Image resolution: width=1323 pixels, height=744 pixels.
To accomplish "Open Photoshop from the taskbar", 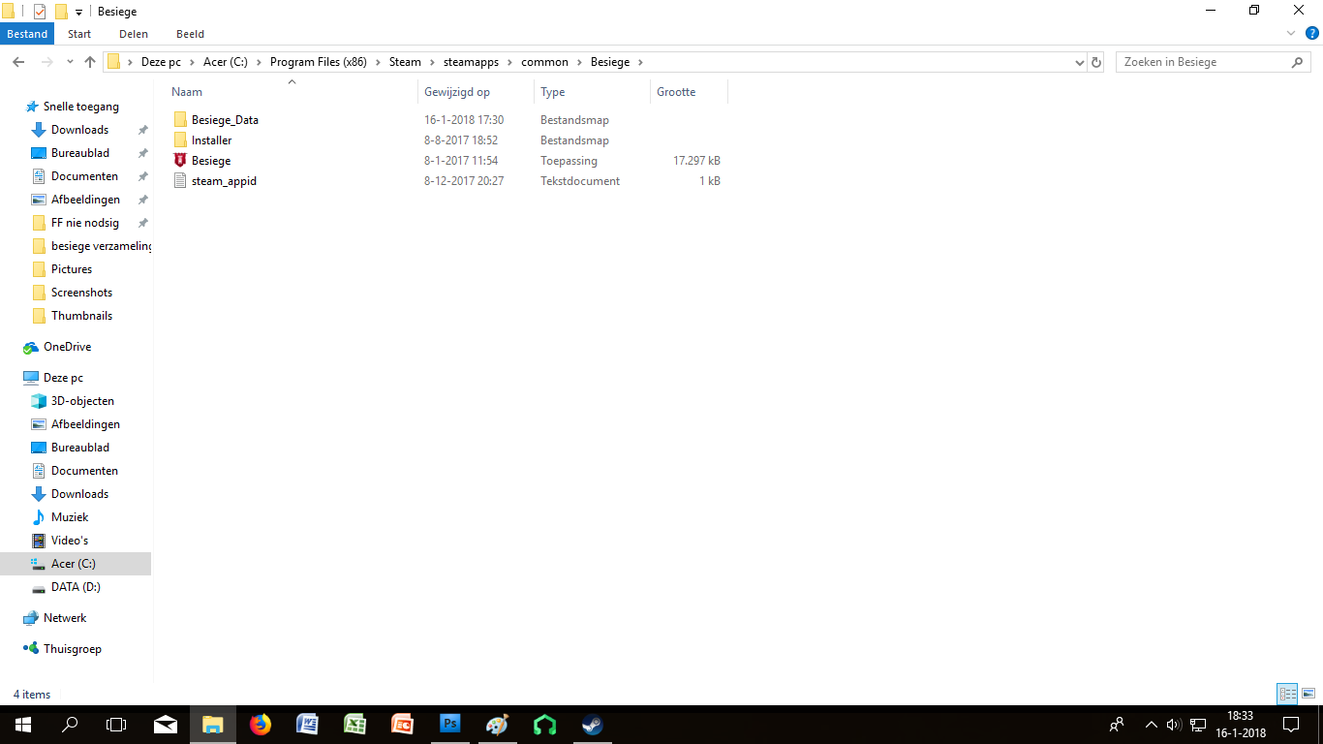I will [450, 725].
